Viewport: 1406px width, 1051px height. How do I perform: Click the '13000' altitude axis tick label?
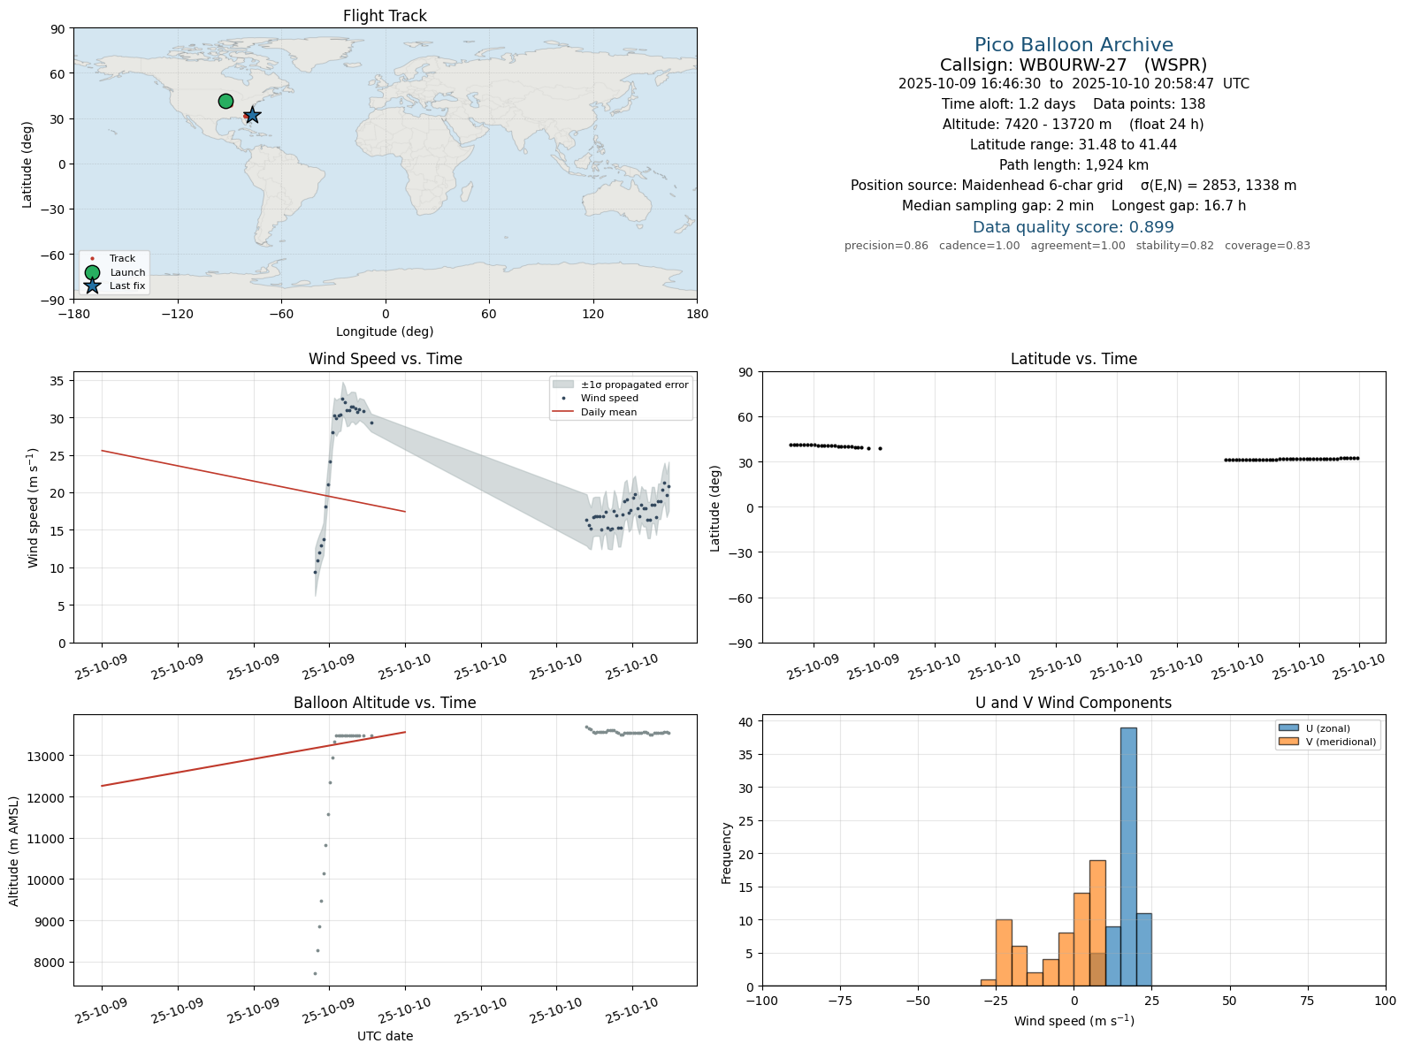tap(47, 756)
